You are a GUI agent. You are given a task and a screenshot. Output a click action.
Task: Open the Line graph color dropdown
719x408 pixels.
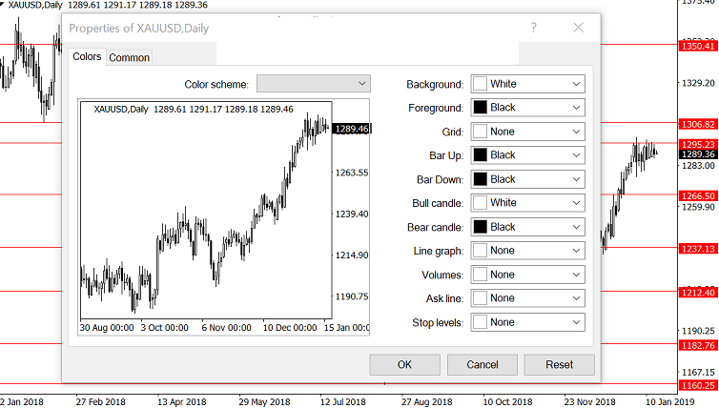pyautogui.click(x=527, y=251)
